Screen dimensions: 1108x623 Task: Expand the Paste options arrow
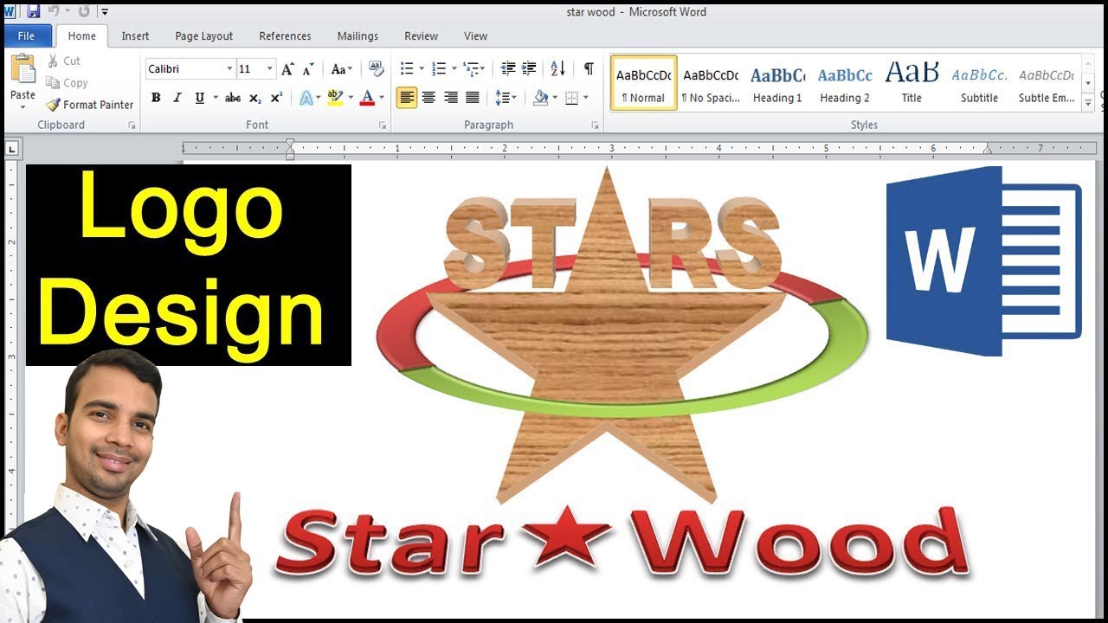click(23, 106)
